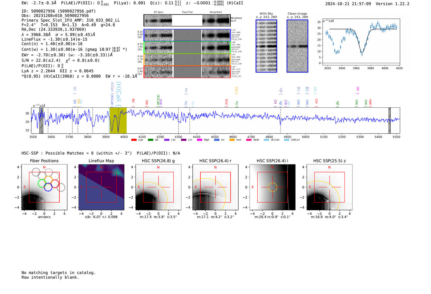Click the 'Pixel Flat' column header

187,12
